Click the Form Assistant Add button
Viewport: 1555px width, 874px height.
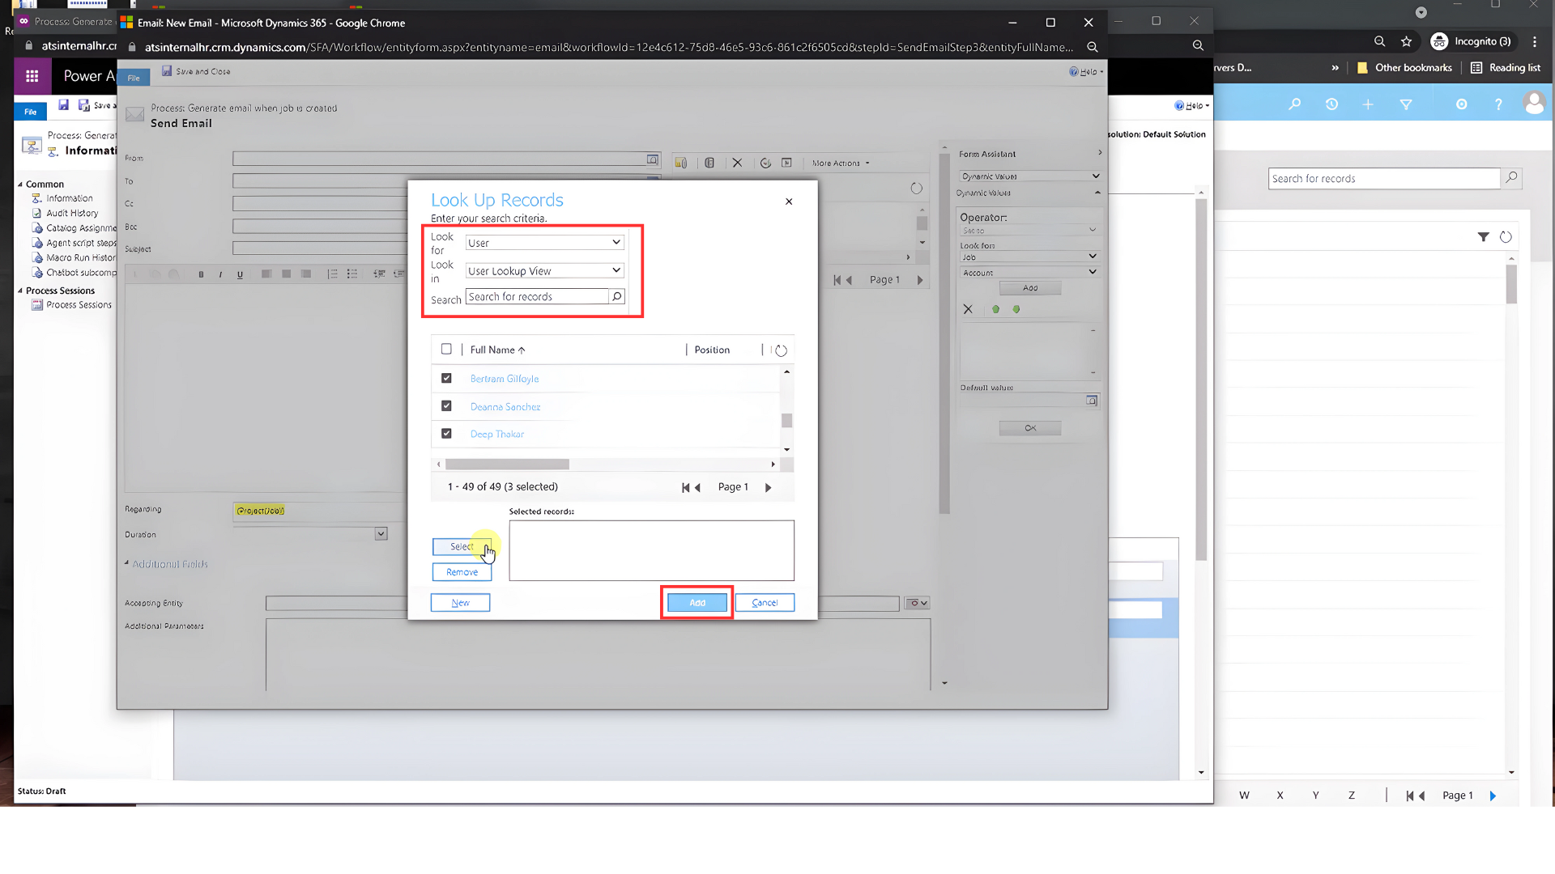1029,288
